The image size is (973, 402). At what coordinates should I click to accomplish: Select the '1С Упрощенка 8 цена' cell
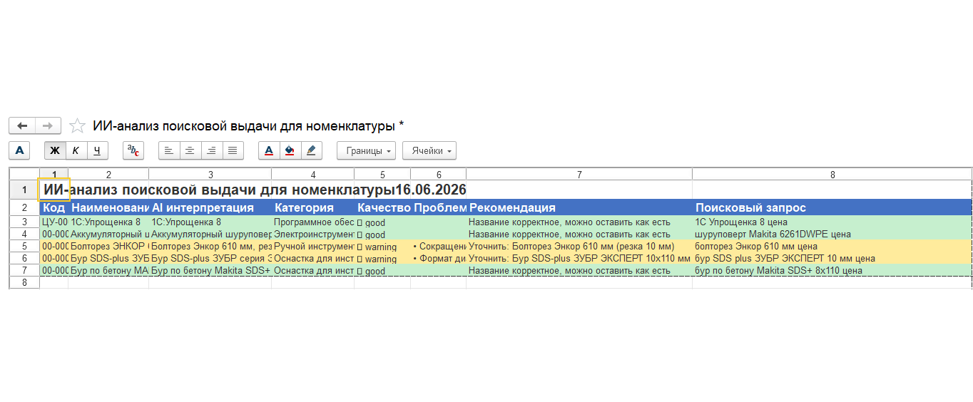832,222
